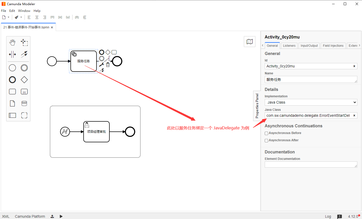The image size is (362, 219).
Task: Create Group from the palette
Action: click(x=24, y=115)
